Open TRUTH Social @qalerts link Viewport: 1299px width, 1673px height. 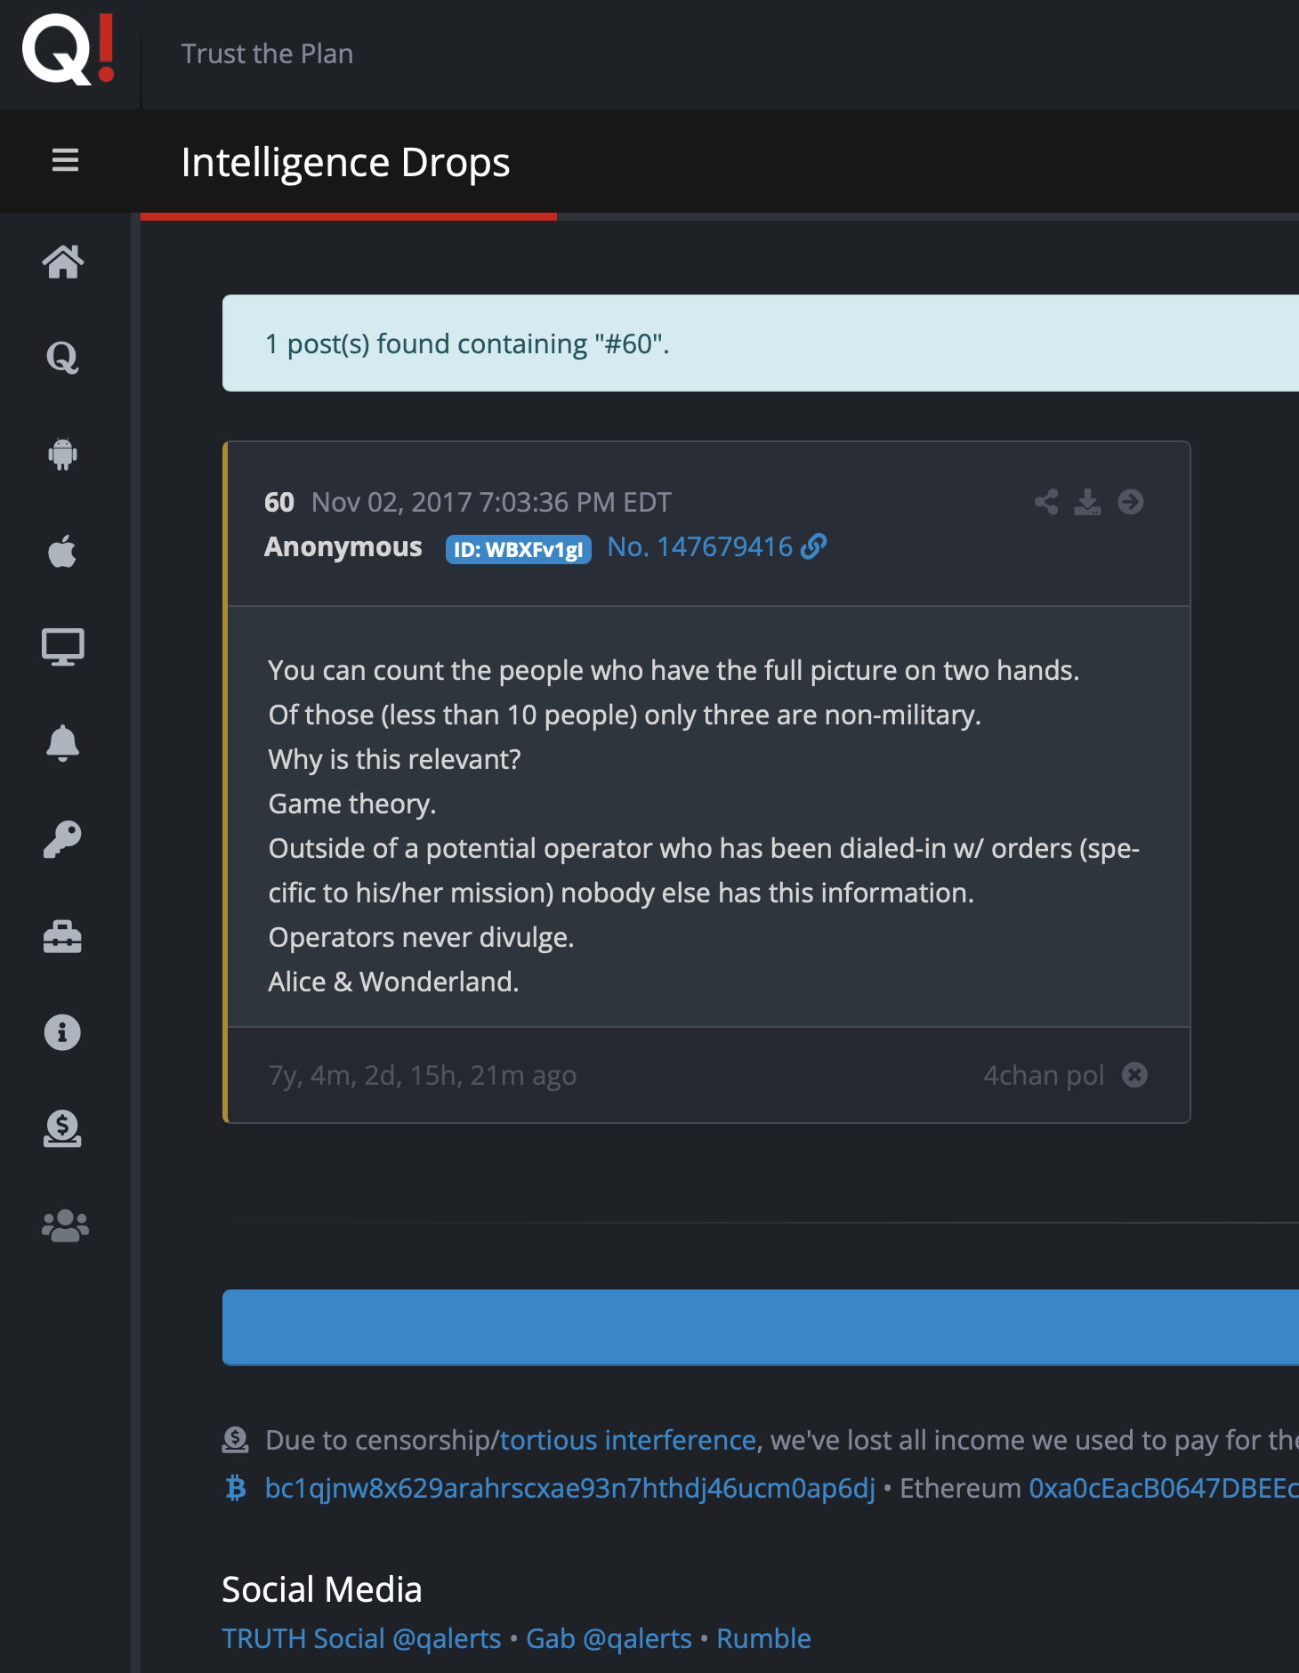361,1638
